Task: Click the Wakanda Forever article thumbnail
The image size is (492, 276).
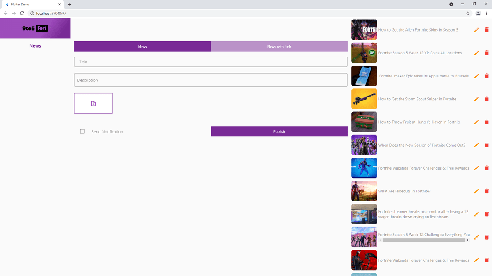Action: pos(364,168)
